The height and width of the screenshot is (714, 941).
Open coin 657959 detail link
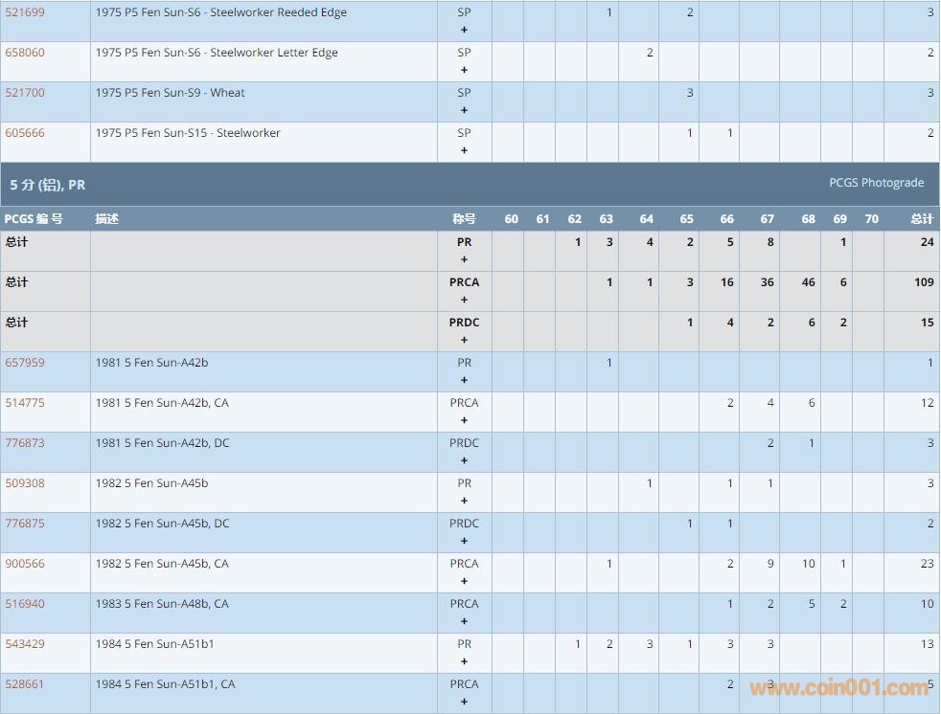[25, 363]
